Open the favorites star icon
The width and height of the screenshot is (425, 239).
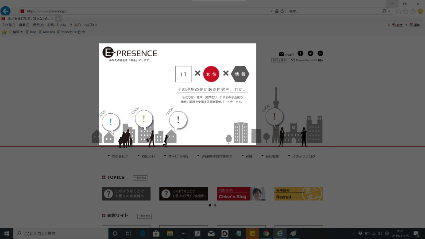click(406, 11)
